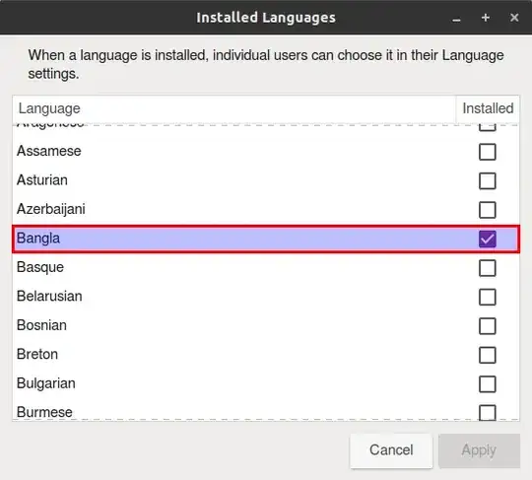Toggle the Burmese installed checkbox
Image resolution: width=532 pixels, height=480 pixels.
click(488, 412)
